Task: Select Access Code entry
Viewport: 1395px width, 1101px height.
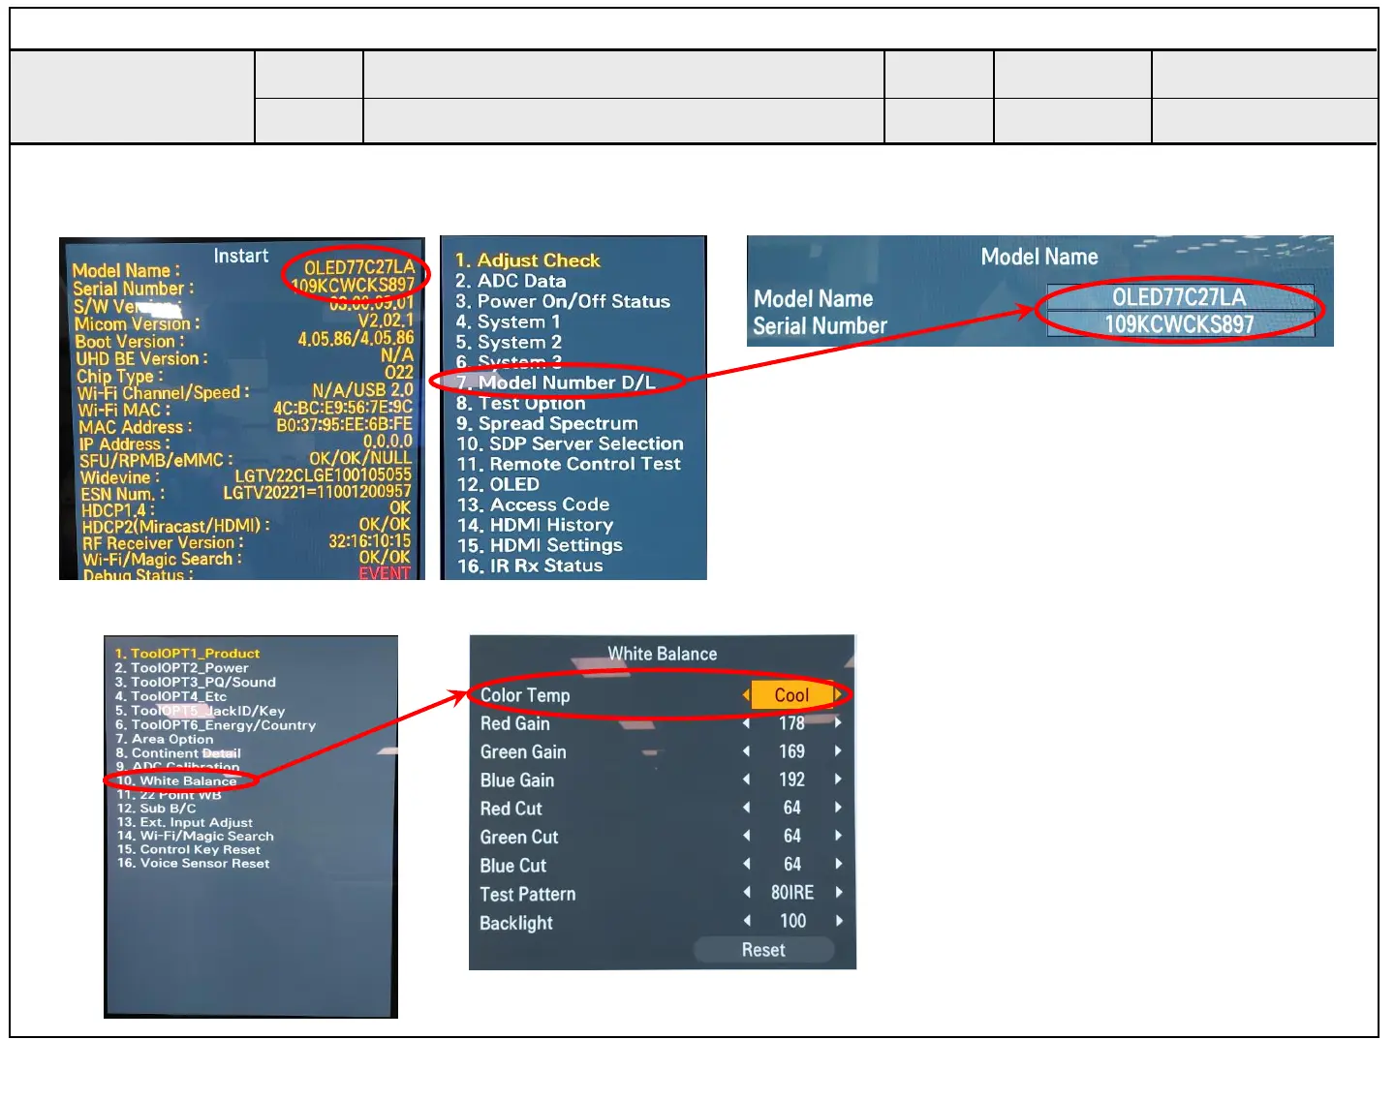Action: click(x=533, y=505)
